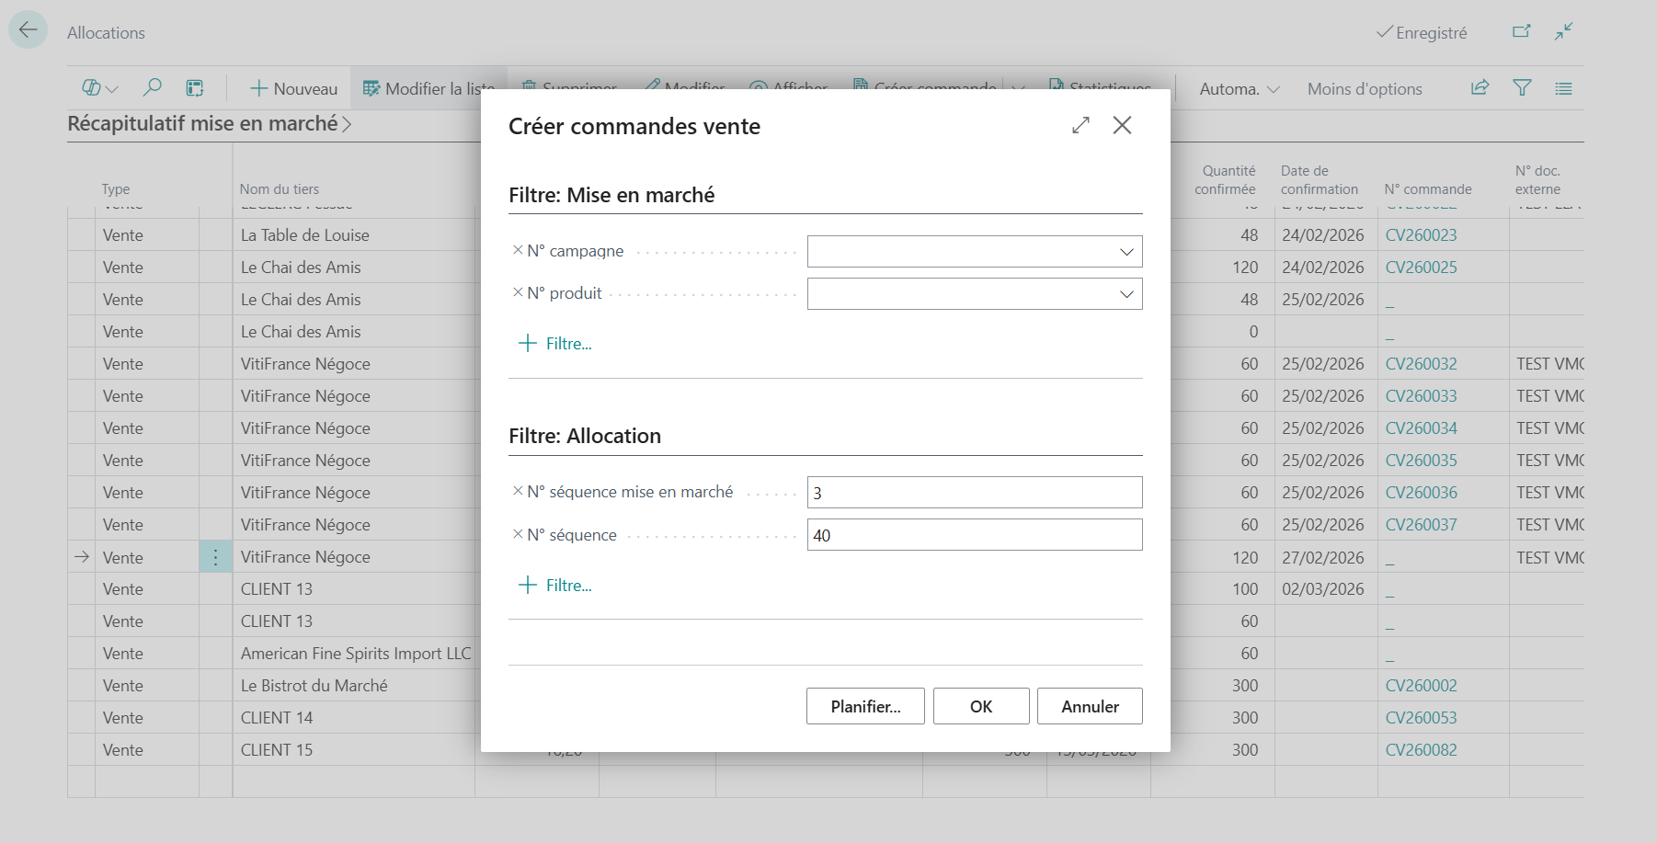Go back using the arrow icon
Image resolution: width=1657 pixels, height=843 pixels.
coord(28,30)
